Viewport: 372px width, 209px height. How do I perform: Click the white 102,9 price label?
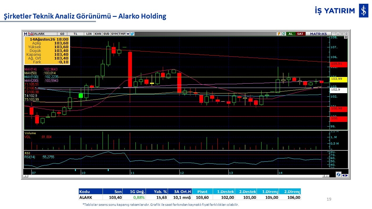[339, 90]
